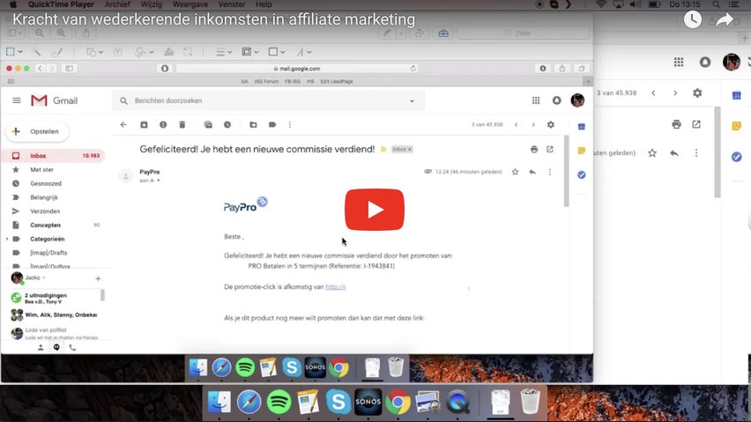
Task: Open Skype from the bottom Dock
Action: point(338,402)
